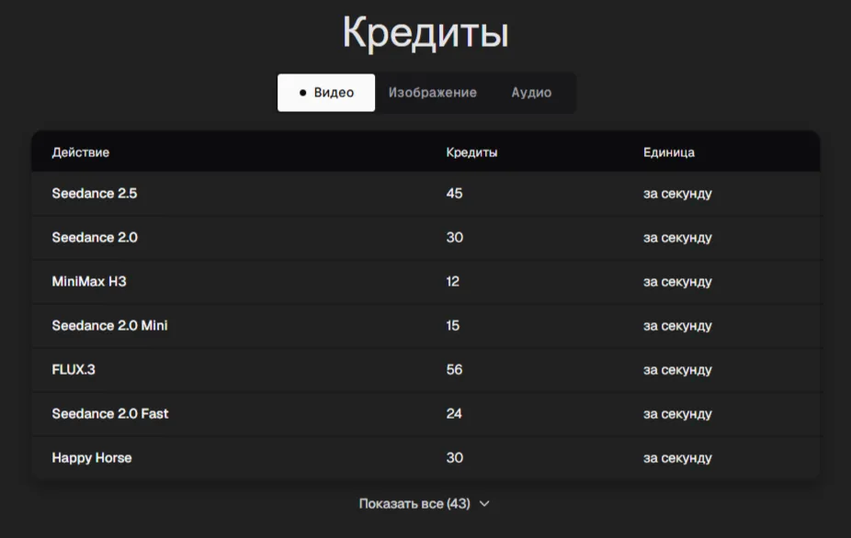The height and width of the screenshot is (538, 851).
Task: Select the Видео tab
Action: tap(326, 93)
